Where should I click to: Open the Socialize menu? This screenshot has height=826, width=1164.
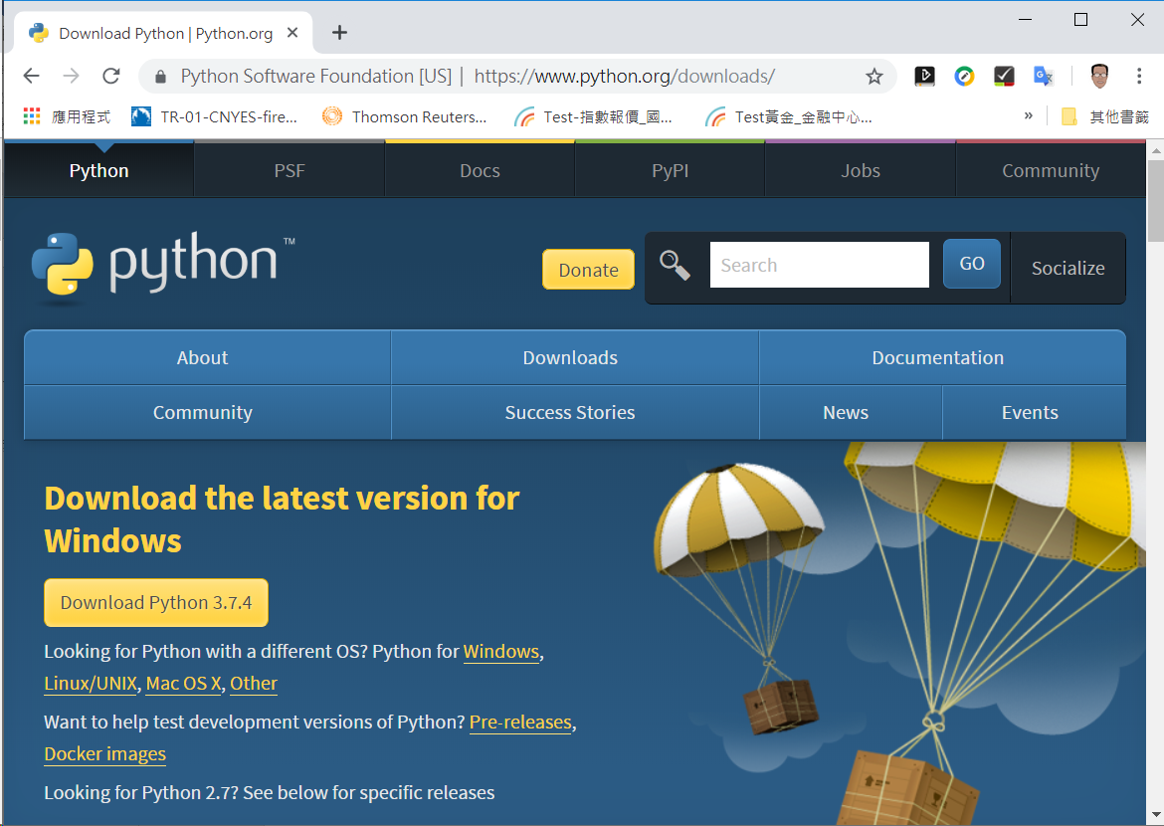pyautogui.click(x=1068, y=268)
